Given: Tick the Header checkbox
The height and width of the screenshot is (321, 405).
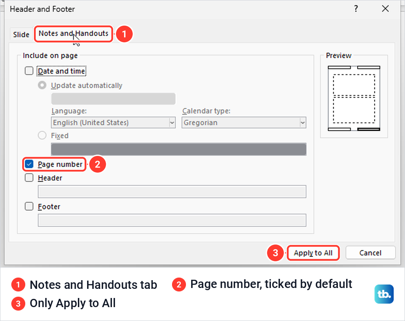Looking at the screenshot, I should 29,178.
